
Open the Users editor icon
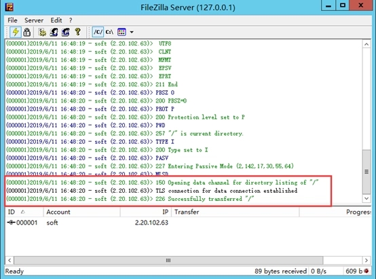point(54,32)
